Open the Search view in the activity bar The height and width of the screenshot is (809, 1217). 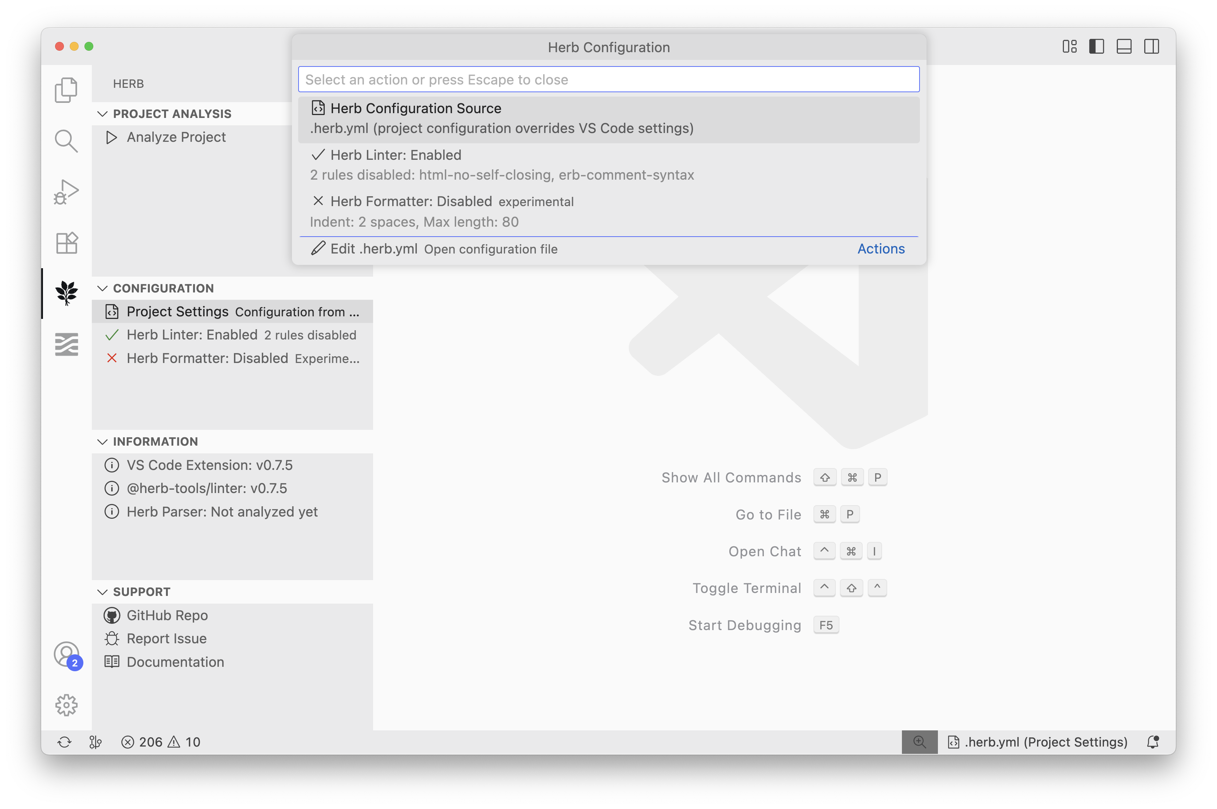[66, 140]
